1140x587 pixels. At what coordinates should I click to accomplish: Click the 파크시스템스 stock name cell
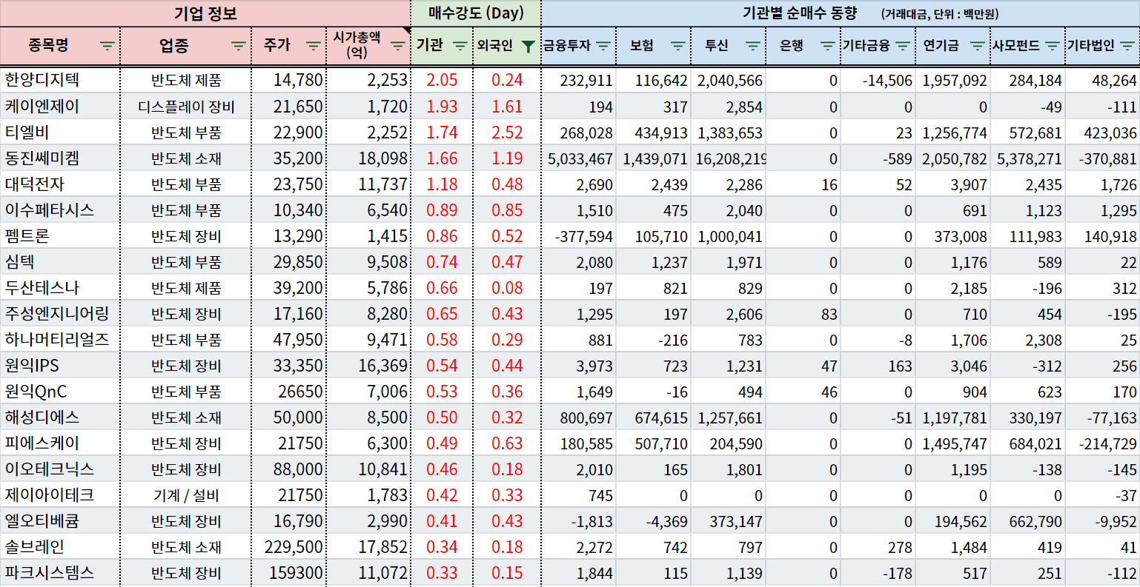[x=60, y=572]
